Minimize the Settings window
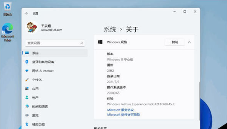Viewport: 227px width, 129px height. pos(175,12)
